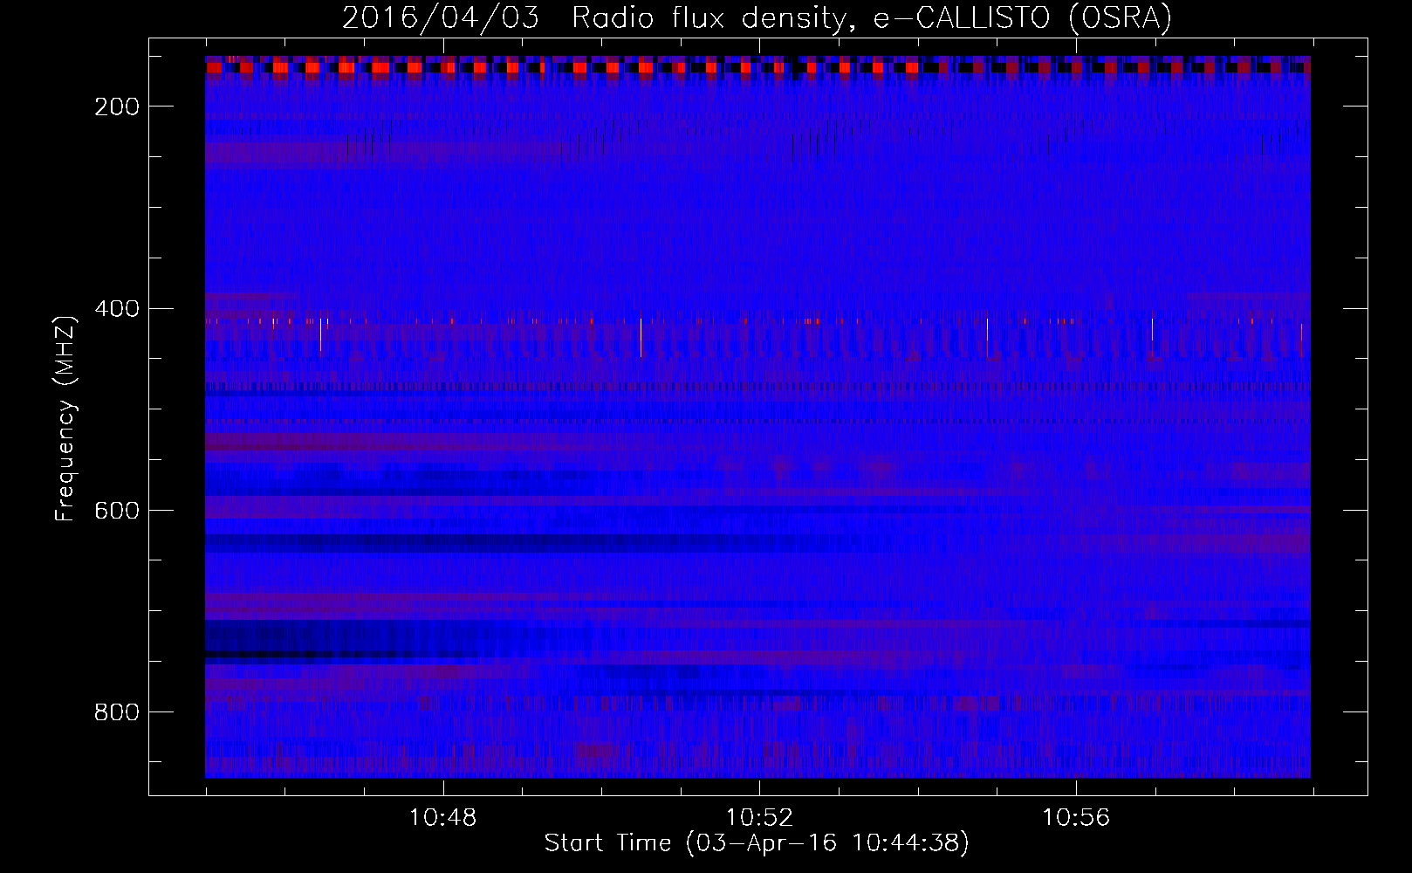Image resolution: width=1412 pixels, height=873 pixels.
Task: Click the 10:56 time tick label
Action: pyautogui.click(x=1076, y=817)
